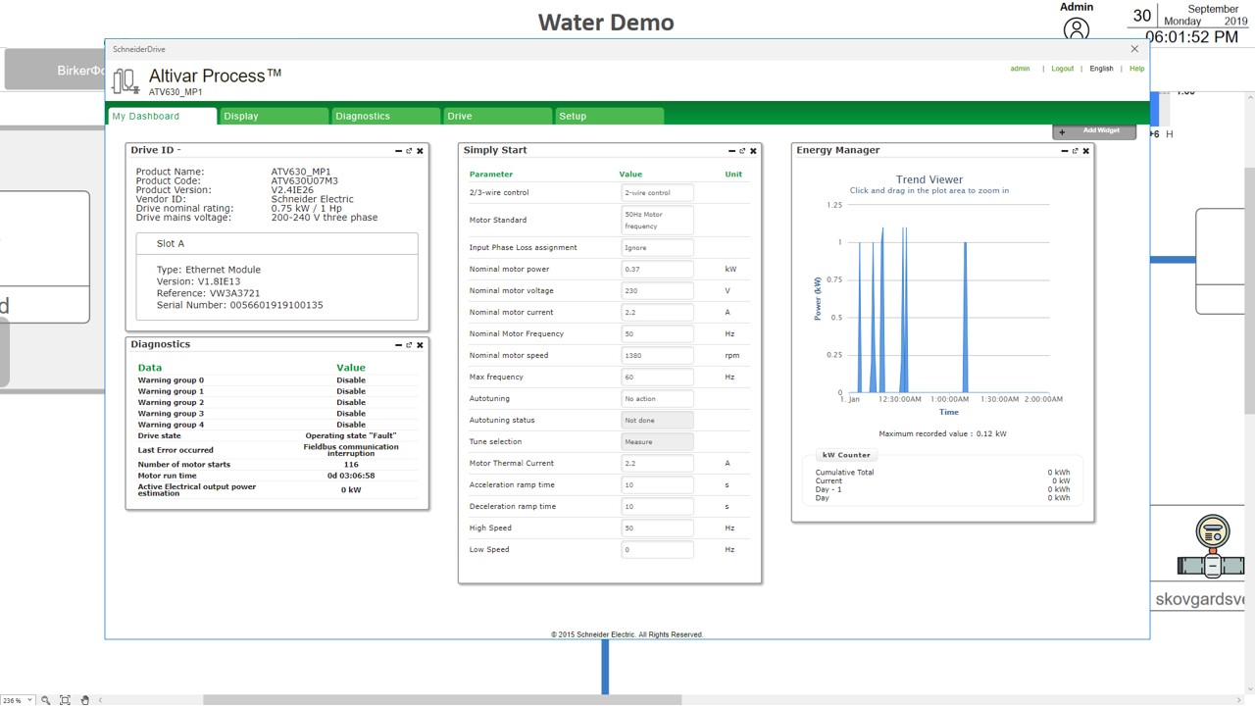Image resolution: width=1255 pixels, height=706 pixels.
Task: Open the 2/3-wire control dropdown
Action: click(657, 193)
